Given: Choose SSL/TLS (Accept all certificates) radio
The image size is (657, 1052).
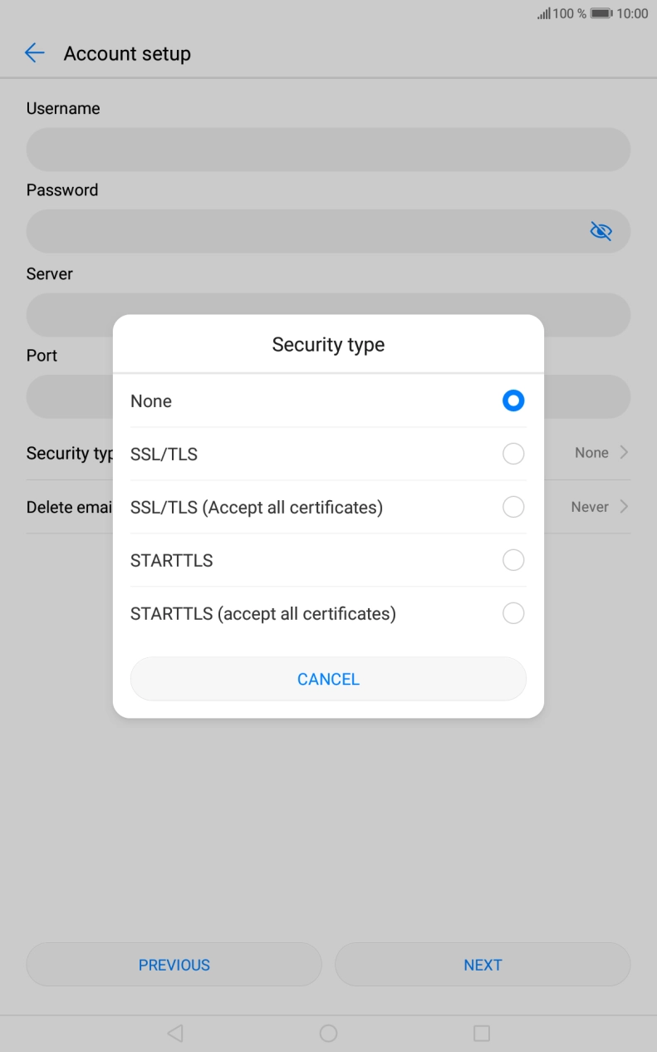Looking at the screenshot, I should 513,507.
